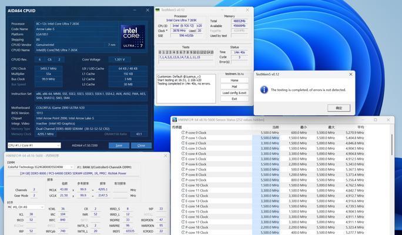
Task: Click the clock icon beside E-core 3 Clock
Action: 183,149
